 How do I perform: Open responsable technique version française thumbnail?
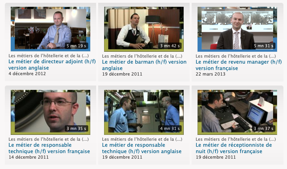(x=50, y=112)
